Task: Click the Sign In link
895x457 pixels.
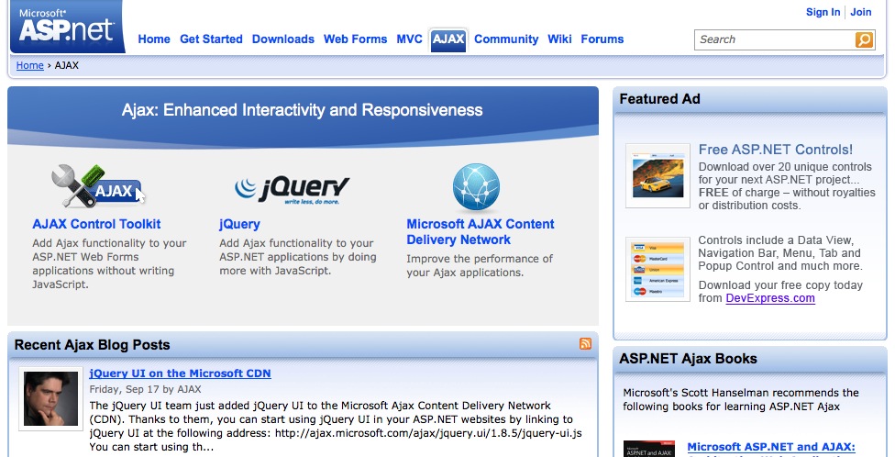Action: (x=823, y=12)
